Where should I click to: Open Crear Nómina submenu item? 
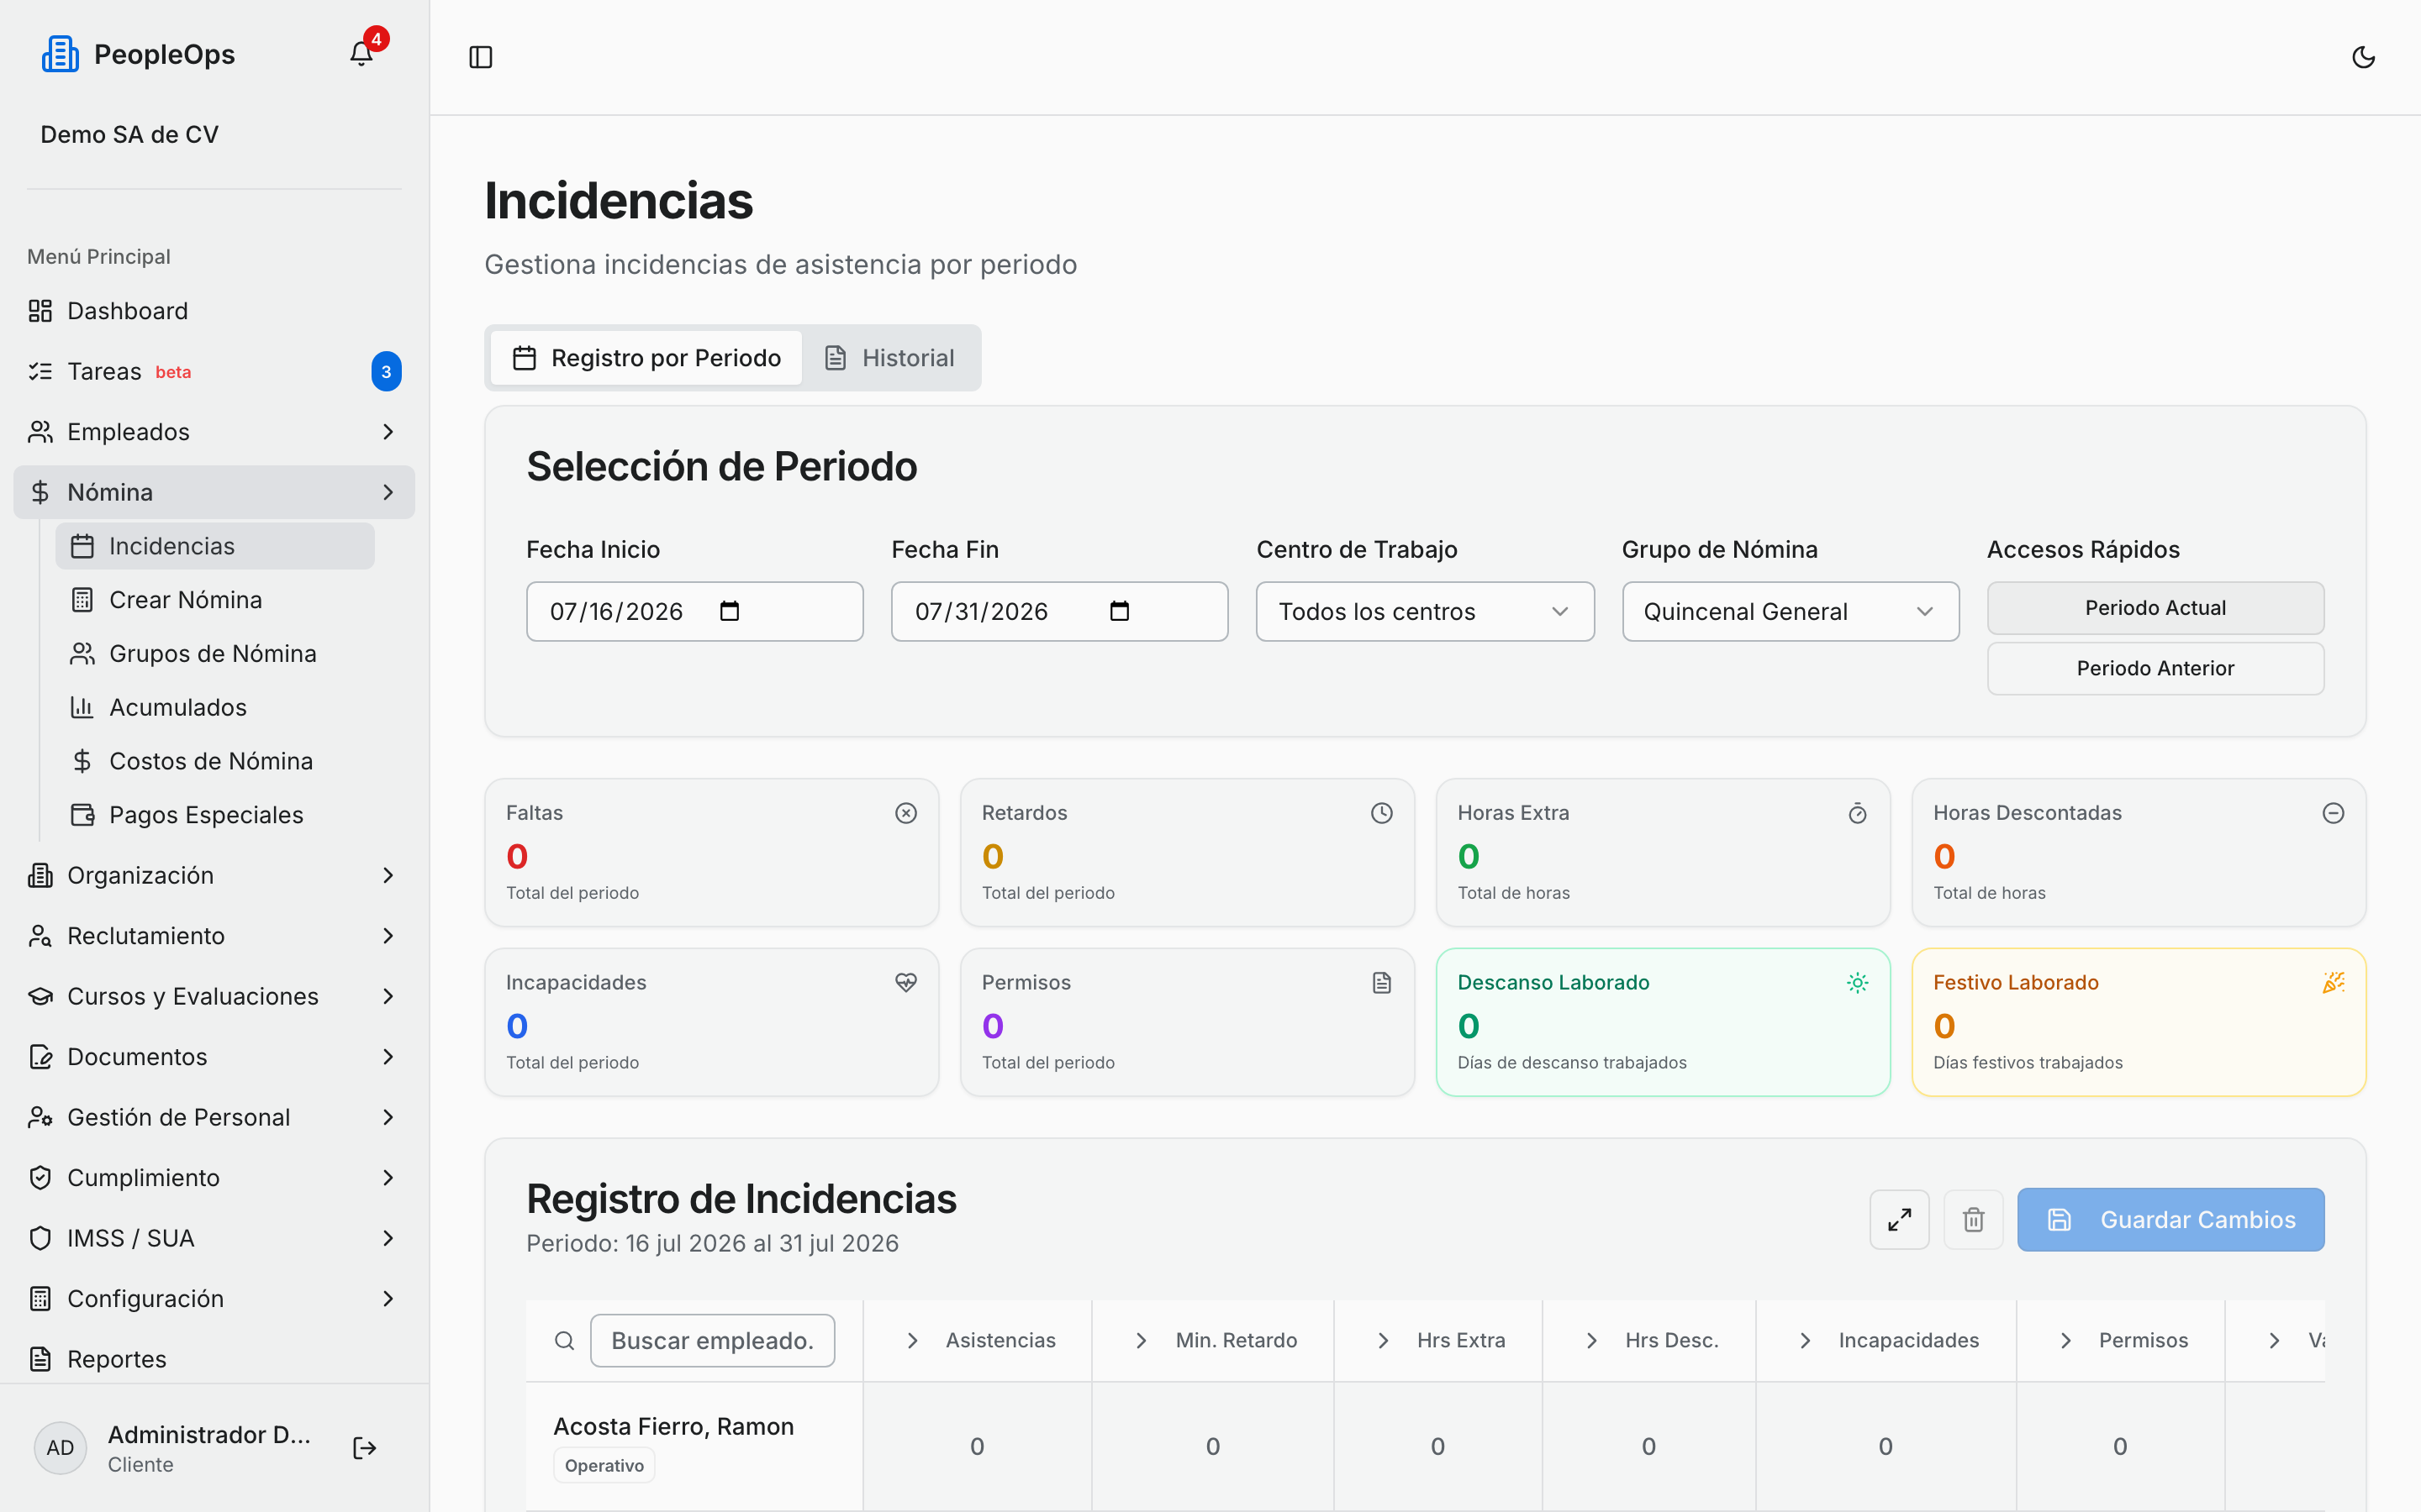[x=215, y=600]
